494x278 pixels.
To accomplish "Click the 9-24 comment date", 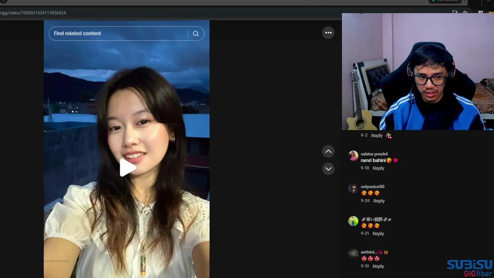I will click(365, 201).
